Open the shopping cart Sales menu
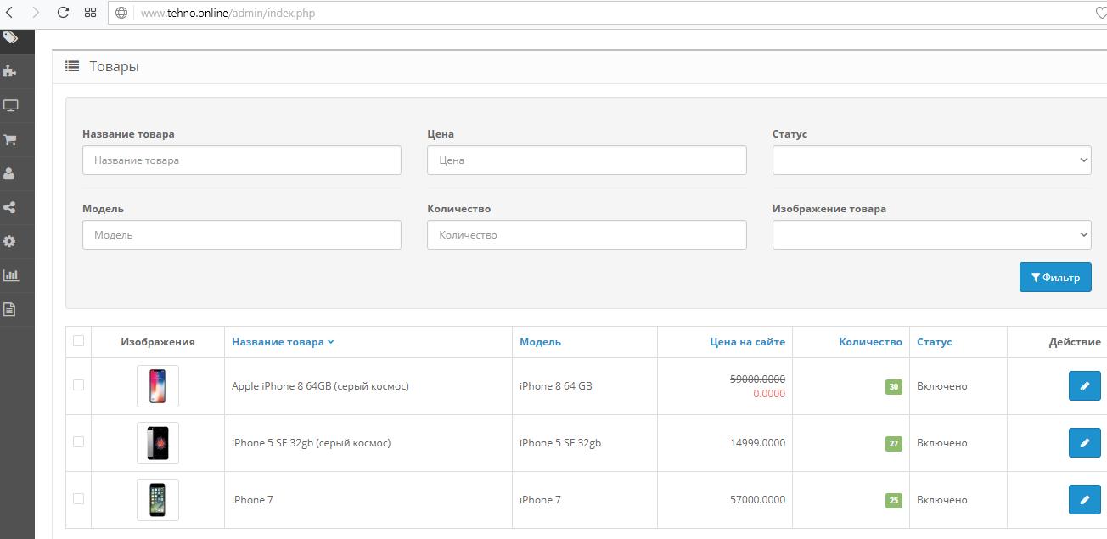Image resolution: width=1107 pixels, height=539 pixels. (10, 139)
